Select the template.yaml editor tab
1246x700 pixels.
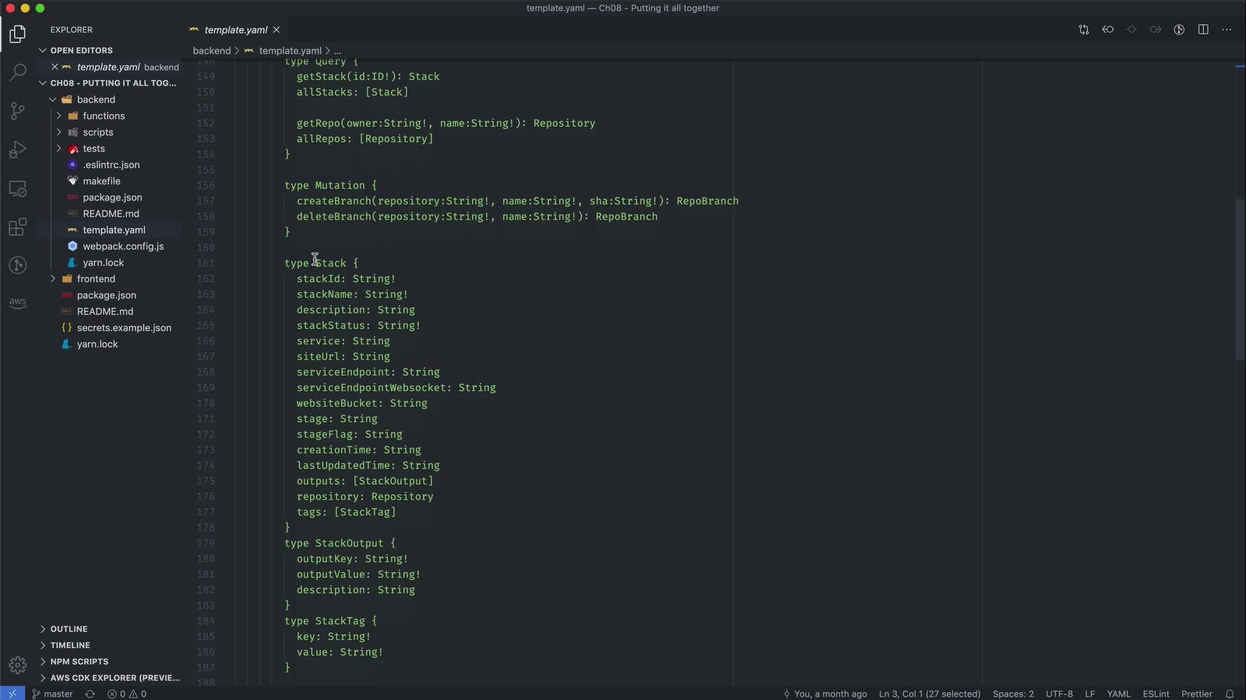click(235, 30)
